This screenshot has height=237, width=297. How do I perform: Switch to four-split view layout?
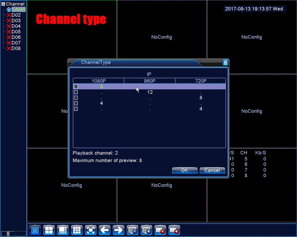click(x=49, y=230)
